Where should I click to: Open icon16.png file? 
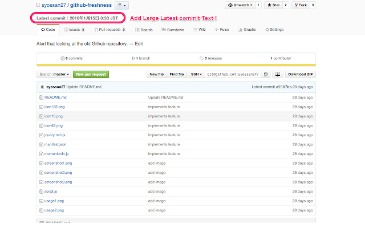[x=54, y=116]
